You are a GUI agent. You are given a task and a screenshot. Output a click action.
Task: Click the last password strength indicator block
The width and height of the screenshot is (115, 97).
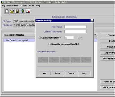[87, 60]
